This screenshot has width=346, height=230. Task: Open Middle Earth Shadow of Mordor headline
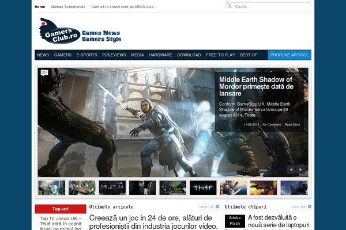click(256, 86)
